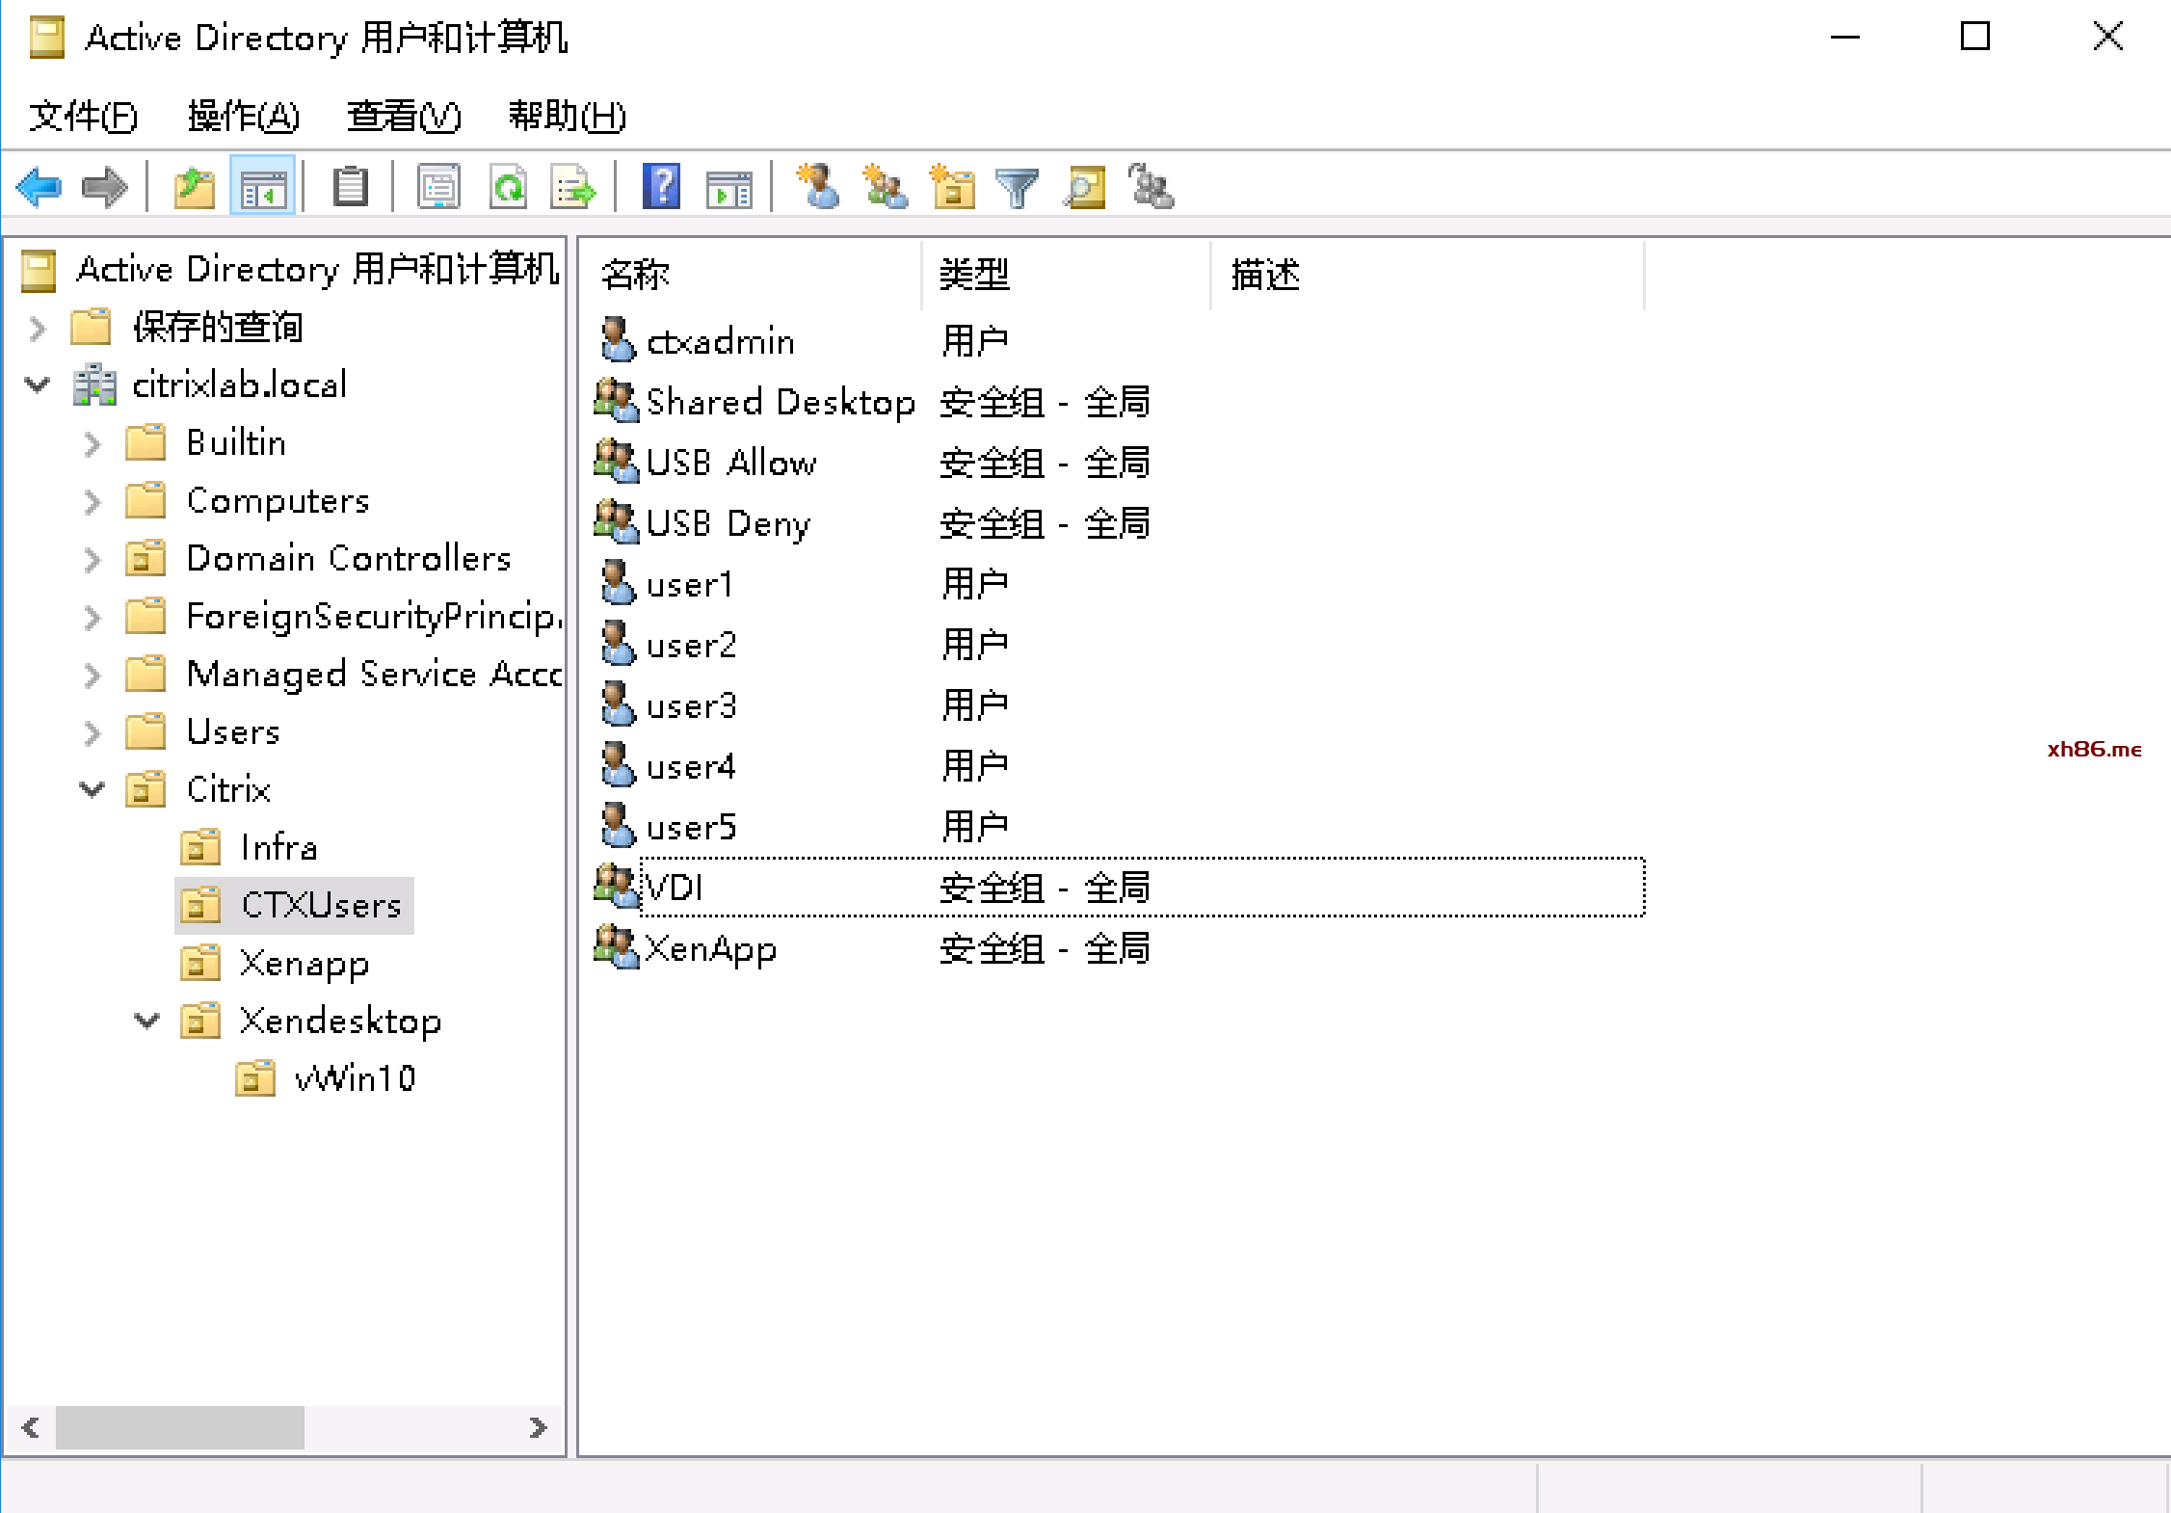2171x1513 pixels.
Task: Open Help with the blue question mark icon
Action: (662, 187)
